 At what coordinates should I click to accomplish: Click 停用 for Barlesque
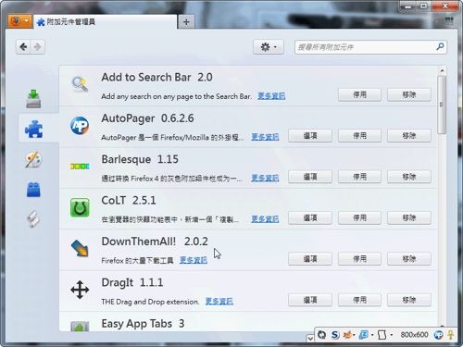[x=359, y=177]
